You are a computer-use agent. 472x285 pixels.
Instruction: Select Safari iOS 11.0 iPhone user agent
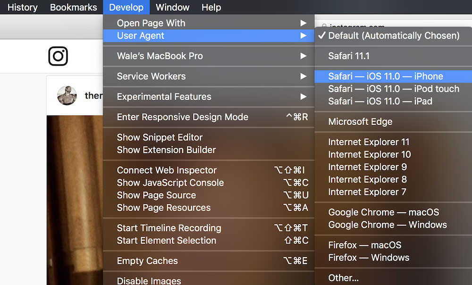(393, 76)
